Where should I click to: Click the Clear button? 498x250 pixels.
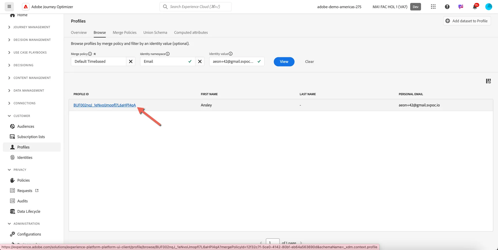point(309,62)
